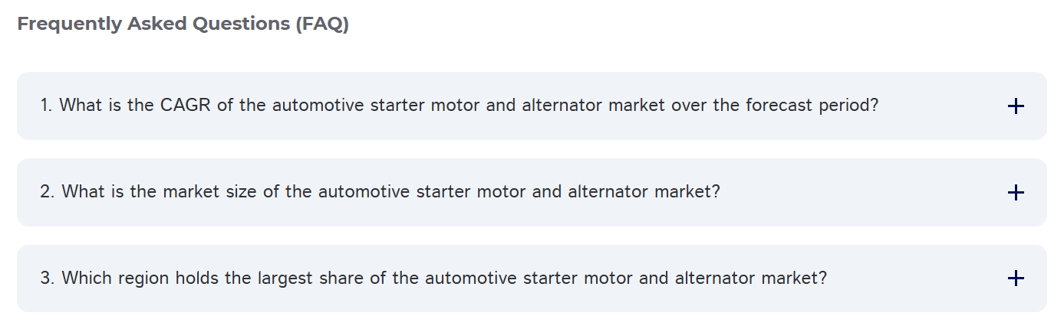Select the second FAQ question text on market size

pyautogui.click(x=380, y=191)
